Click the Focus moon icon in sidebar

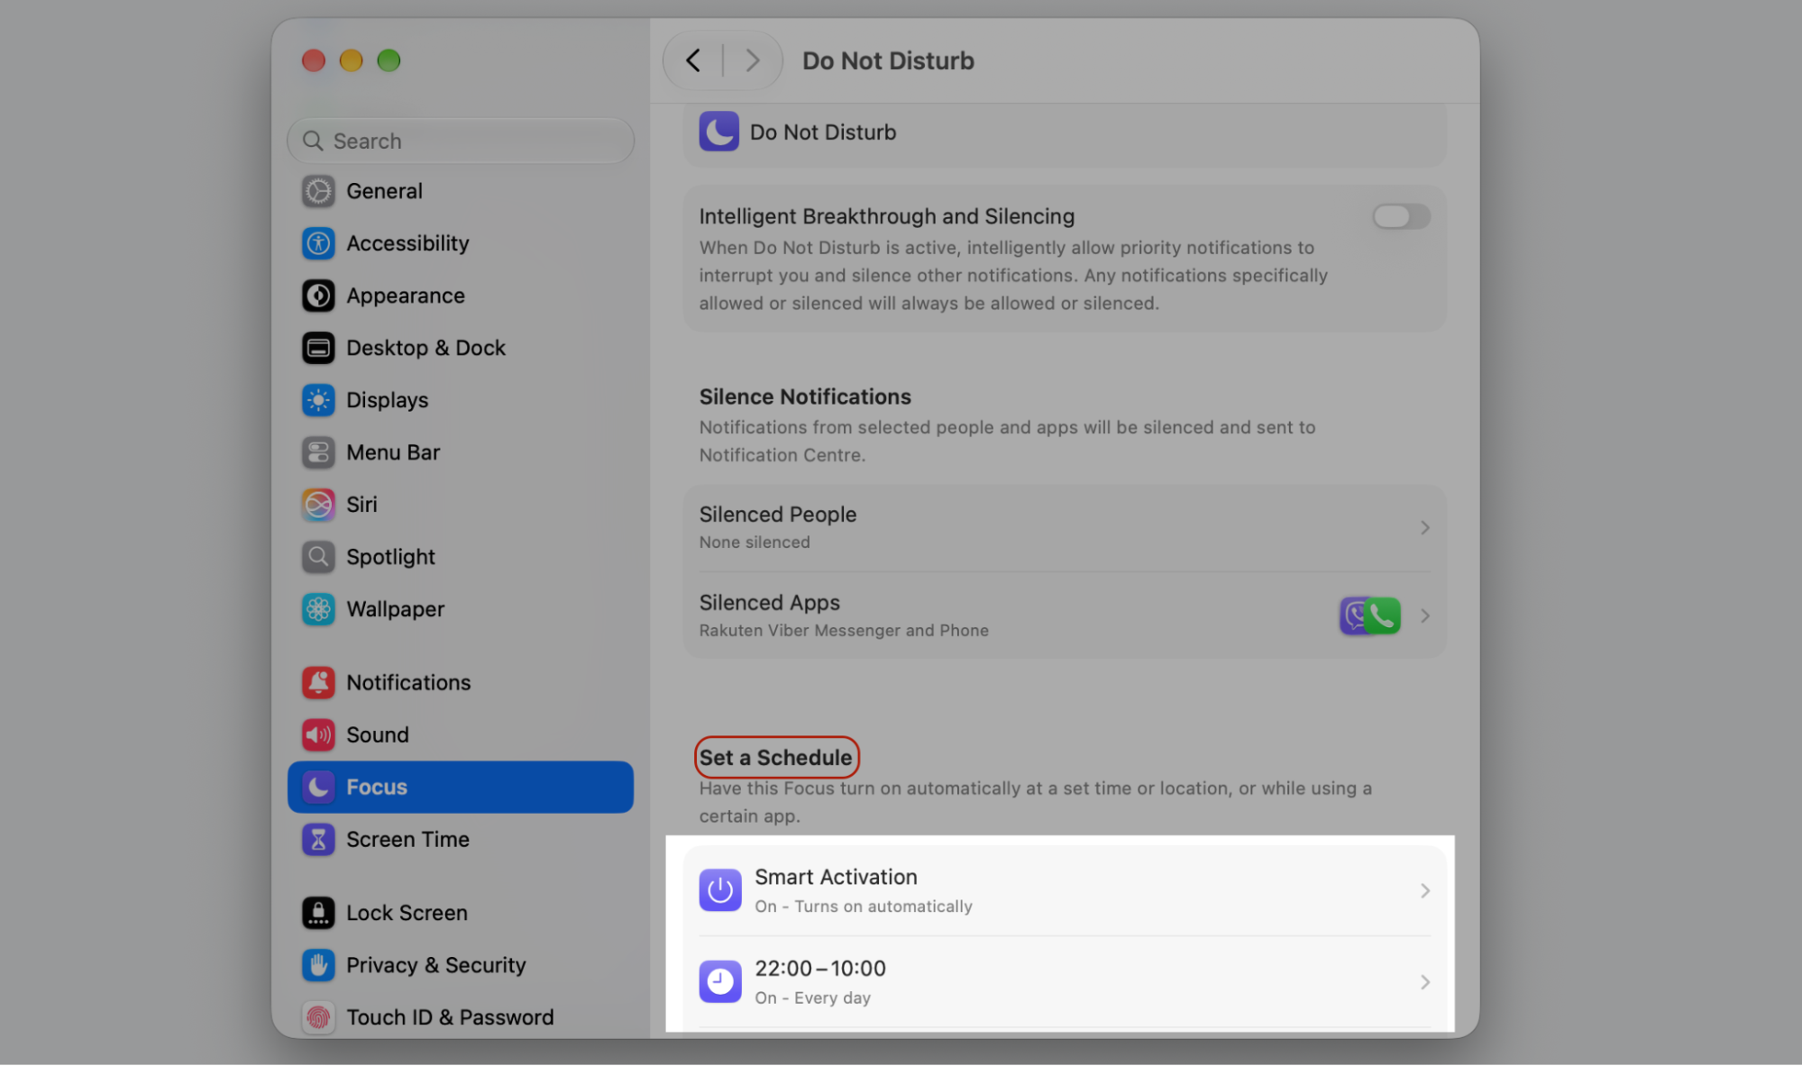(318, 787)
